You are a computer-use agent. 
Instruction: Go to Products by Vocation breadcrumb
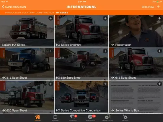click(19, 13)
